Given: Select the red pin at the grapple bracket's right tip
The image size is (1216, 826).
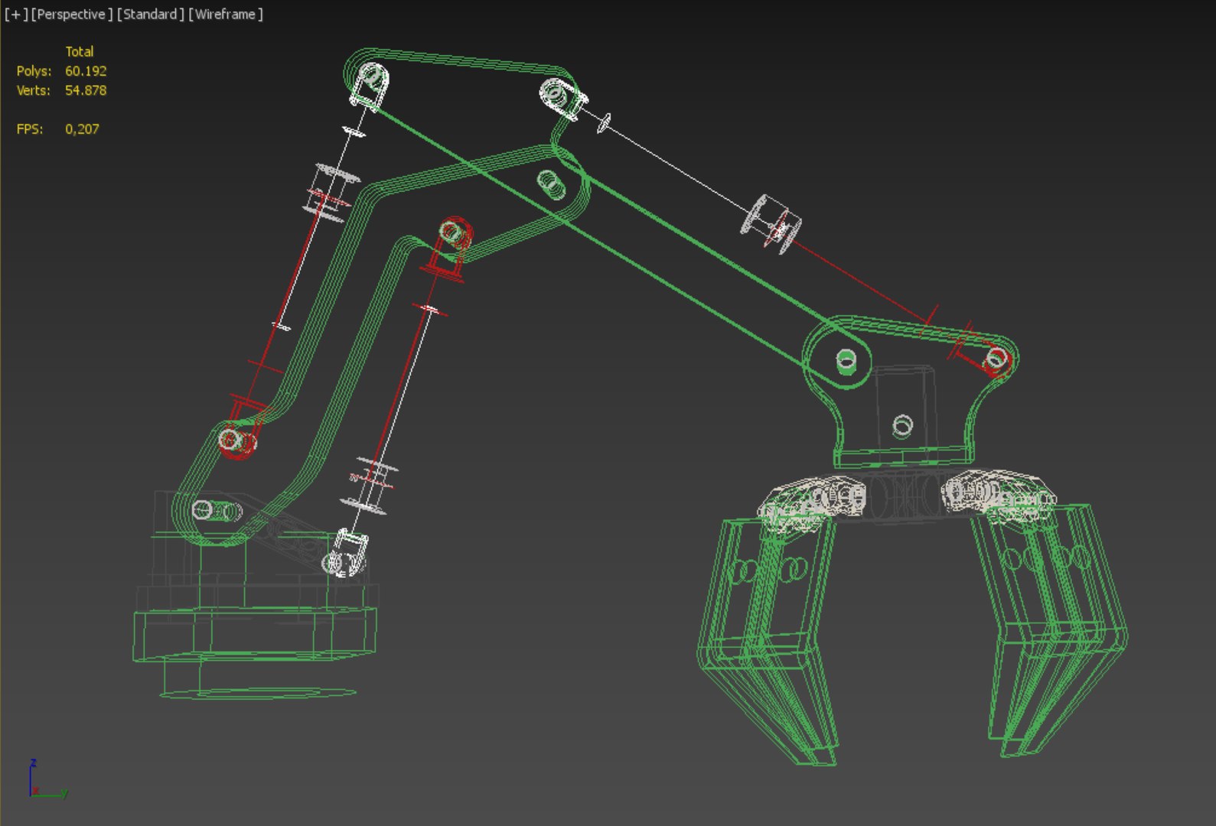Looking at the screenshot, I should (997, 358).
